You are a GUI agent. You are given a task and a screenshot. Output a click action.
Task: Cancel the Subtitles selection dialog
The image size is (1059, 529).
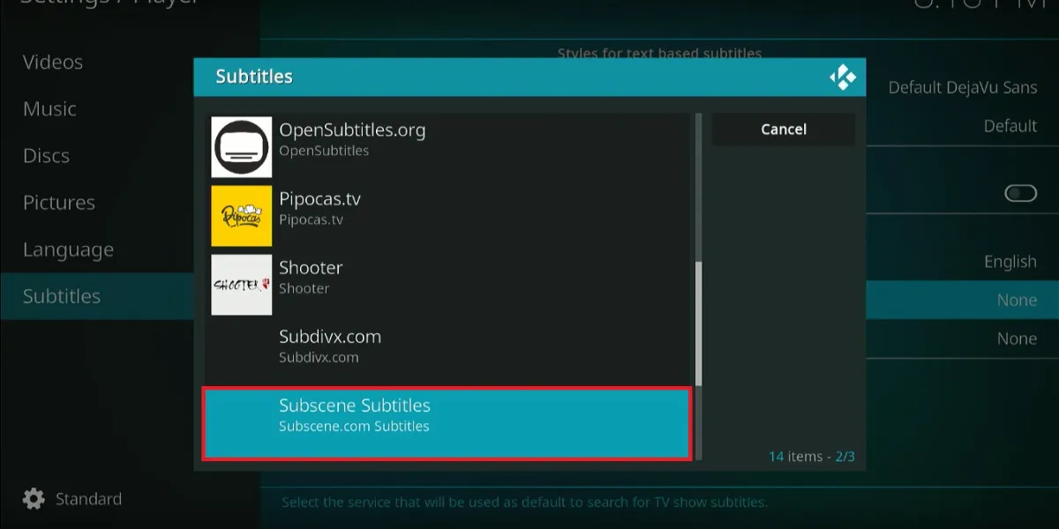[784, 130]
